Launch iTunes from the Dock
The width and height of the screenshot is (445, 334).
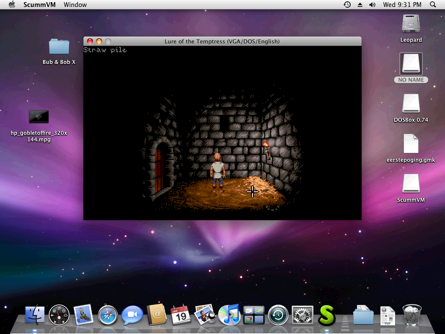coord(229,314)
